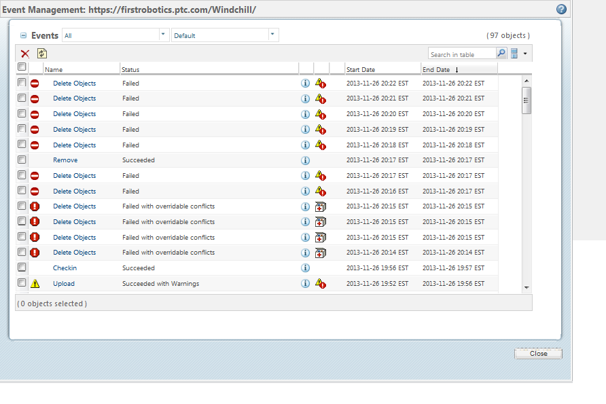Screen dimensions: 606x404
Task: Open the Default view dropdown
Action: [272, 33]
